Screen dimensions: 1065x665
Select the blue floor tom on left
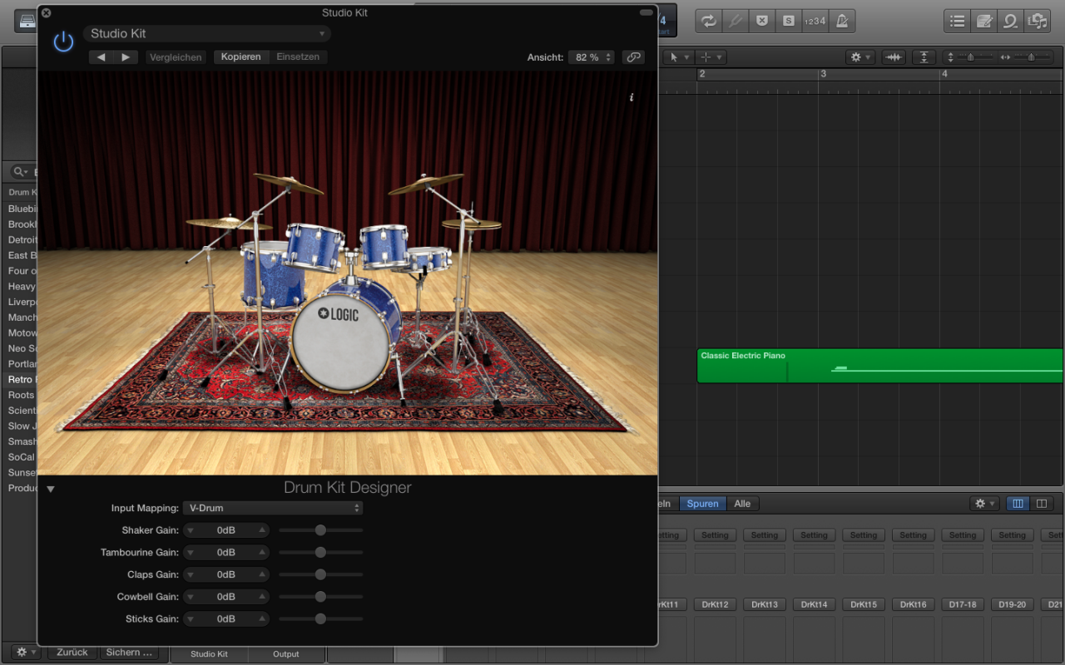[x=271, y=275]
